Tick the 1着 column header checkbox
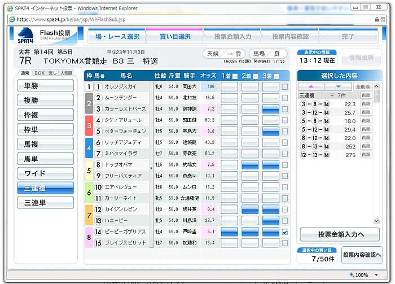395x284 pixels. click(235, 76)
